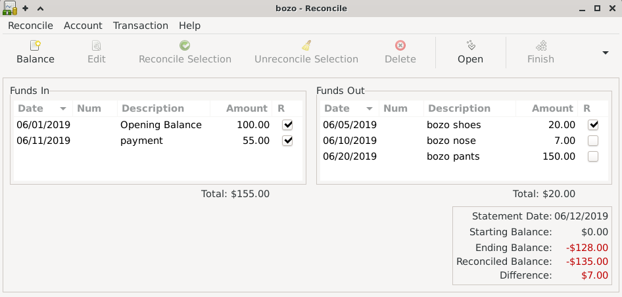Image resolution: width=622 pixels, height=297 pixels.
Task: Open the Help menu
Action: 189,26
